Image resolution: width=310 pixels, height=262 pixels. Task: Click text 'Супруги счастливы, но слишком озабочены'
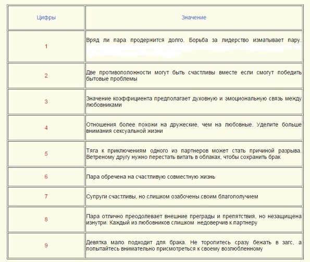click(x=143, y=196)
